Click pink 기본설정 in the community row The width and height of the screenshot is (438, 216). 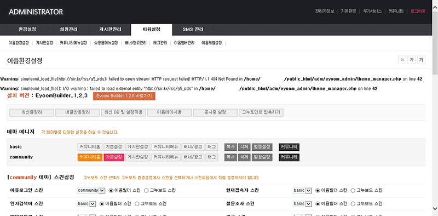pyautogui.click(x=114, y=157)
